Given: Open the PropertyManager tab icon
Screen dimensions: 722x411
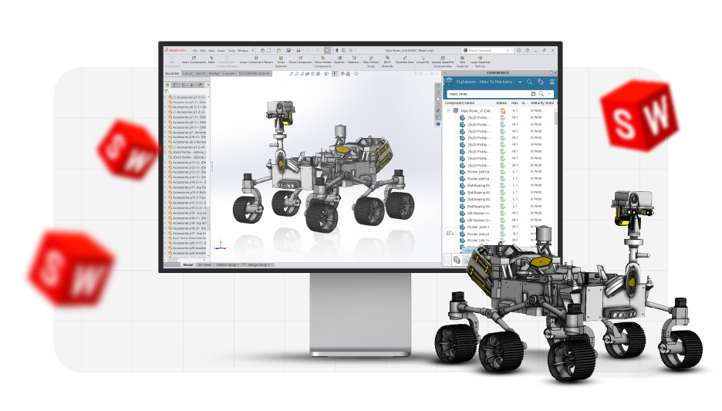Looking at the screenshot, I should tap(175, 85).
